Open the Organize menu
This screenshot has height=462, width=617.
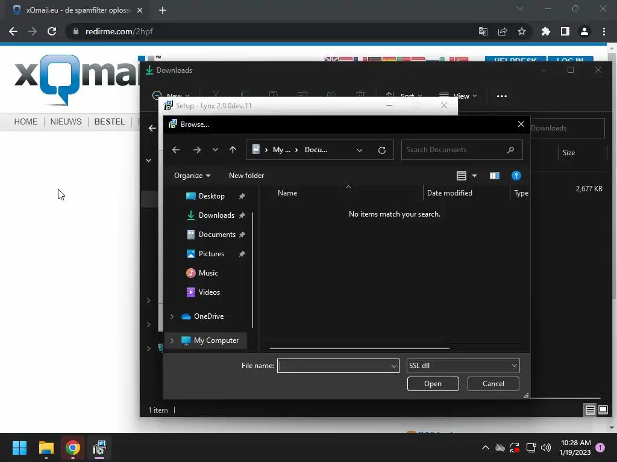(192, 176)
